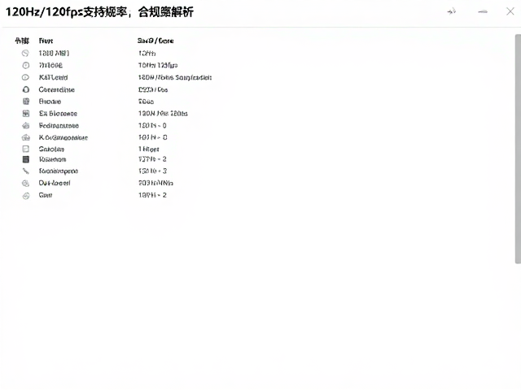Select the 'Ex Blocease' row name
521x390 pixels.
(x=58, y=114)
